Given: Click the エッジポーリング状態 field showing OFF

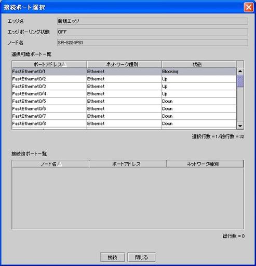Looking at the screenshot, I should pos(153,32).
